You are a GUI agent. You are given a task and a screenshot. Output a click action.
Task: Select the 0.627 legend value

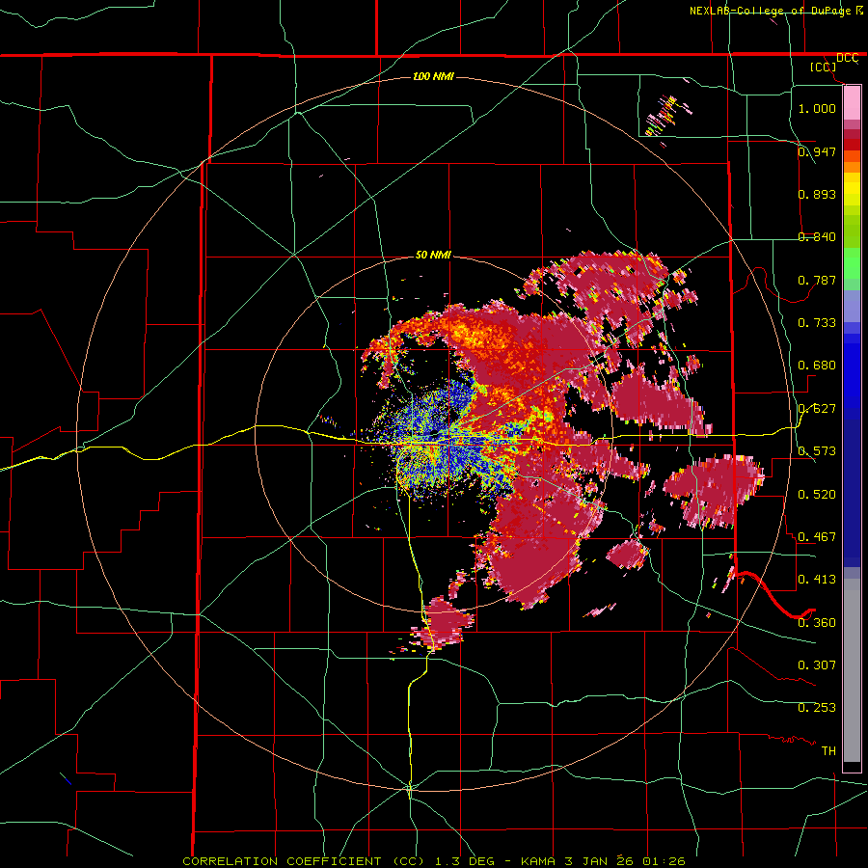tap(817, 408)
